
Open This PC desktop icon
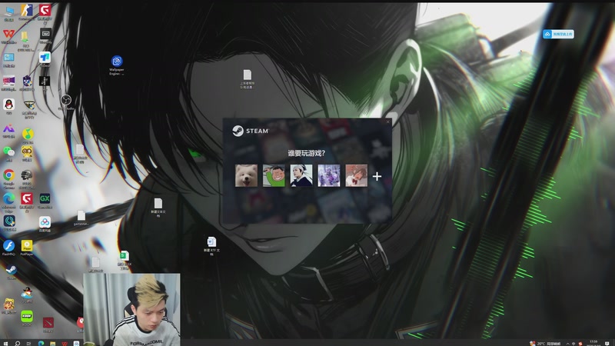pyautogui.click(x=8, y=13)
